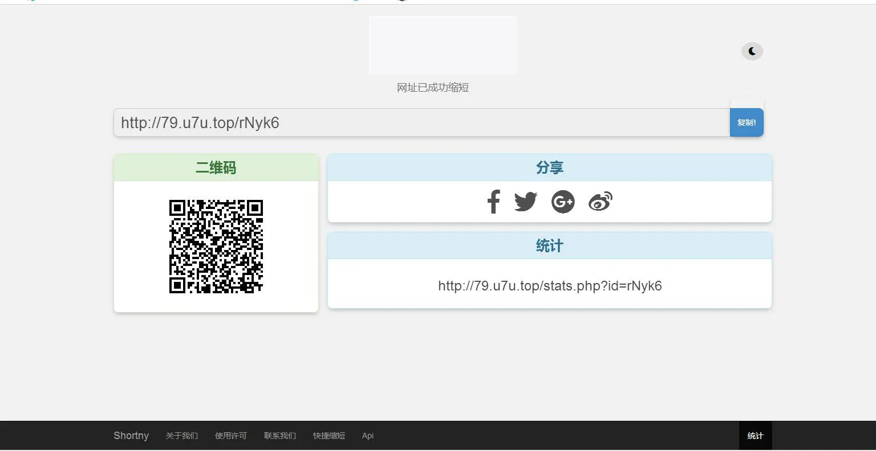
Task: Click the 统计 panel header
Action: tap(549, 245)
